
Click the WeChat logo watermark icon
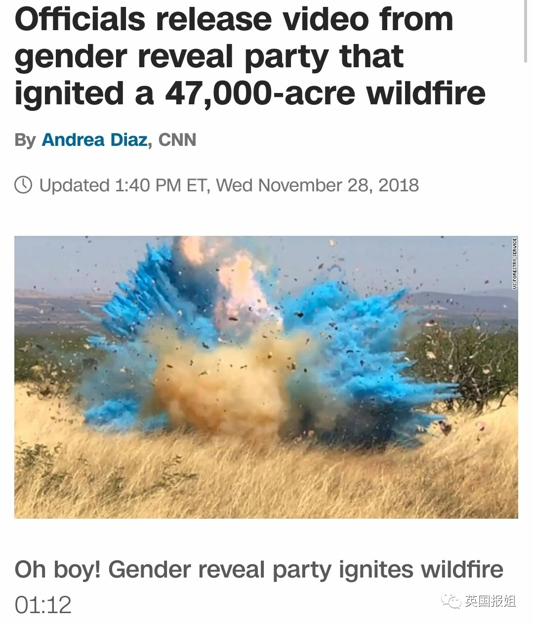click(x=451, y=601)
